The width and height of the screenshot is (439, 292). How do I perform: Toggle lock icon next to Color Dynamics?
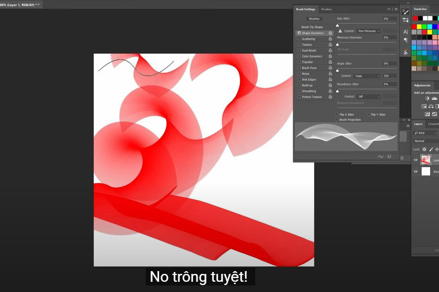[330, 56]
